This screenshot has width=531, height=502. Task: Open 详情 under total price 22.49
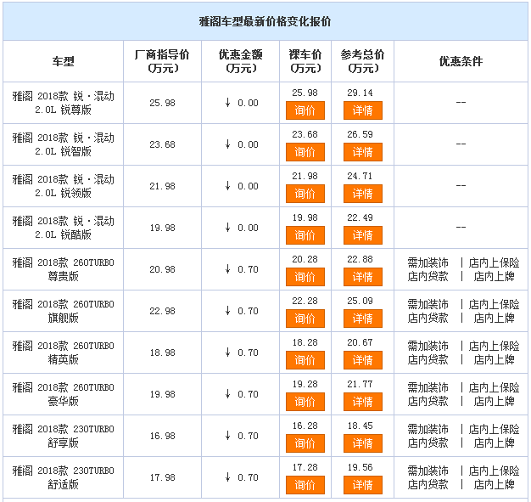tap(363, 235)
